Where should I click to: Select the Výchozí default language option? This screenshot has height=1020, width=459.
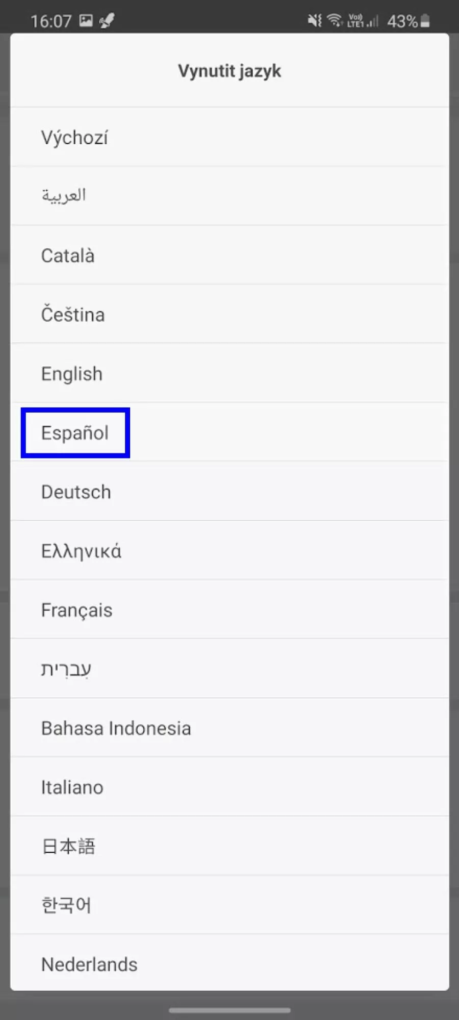pyautogui.click(x=229, y=137)
